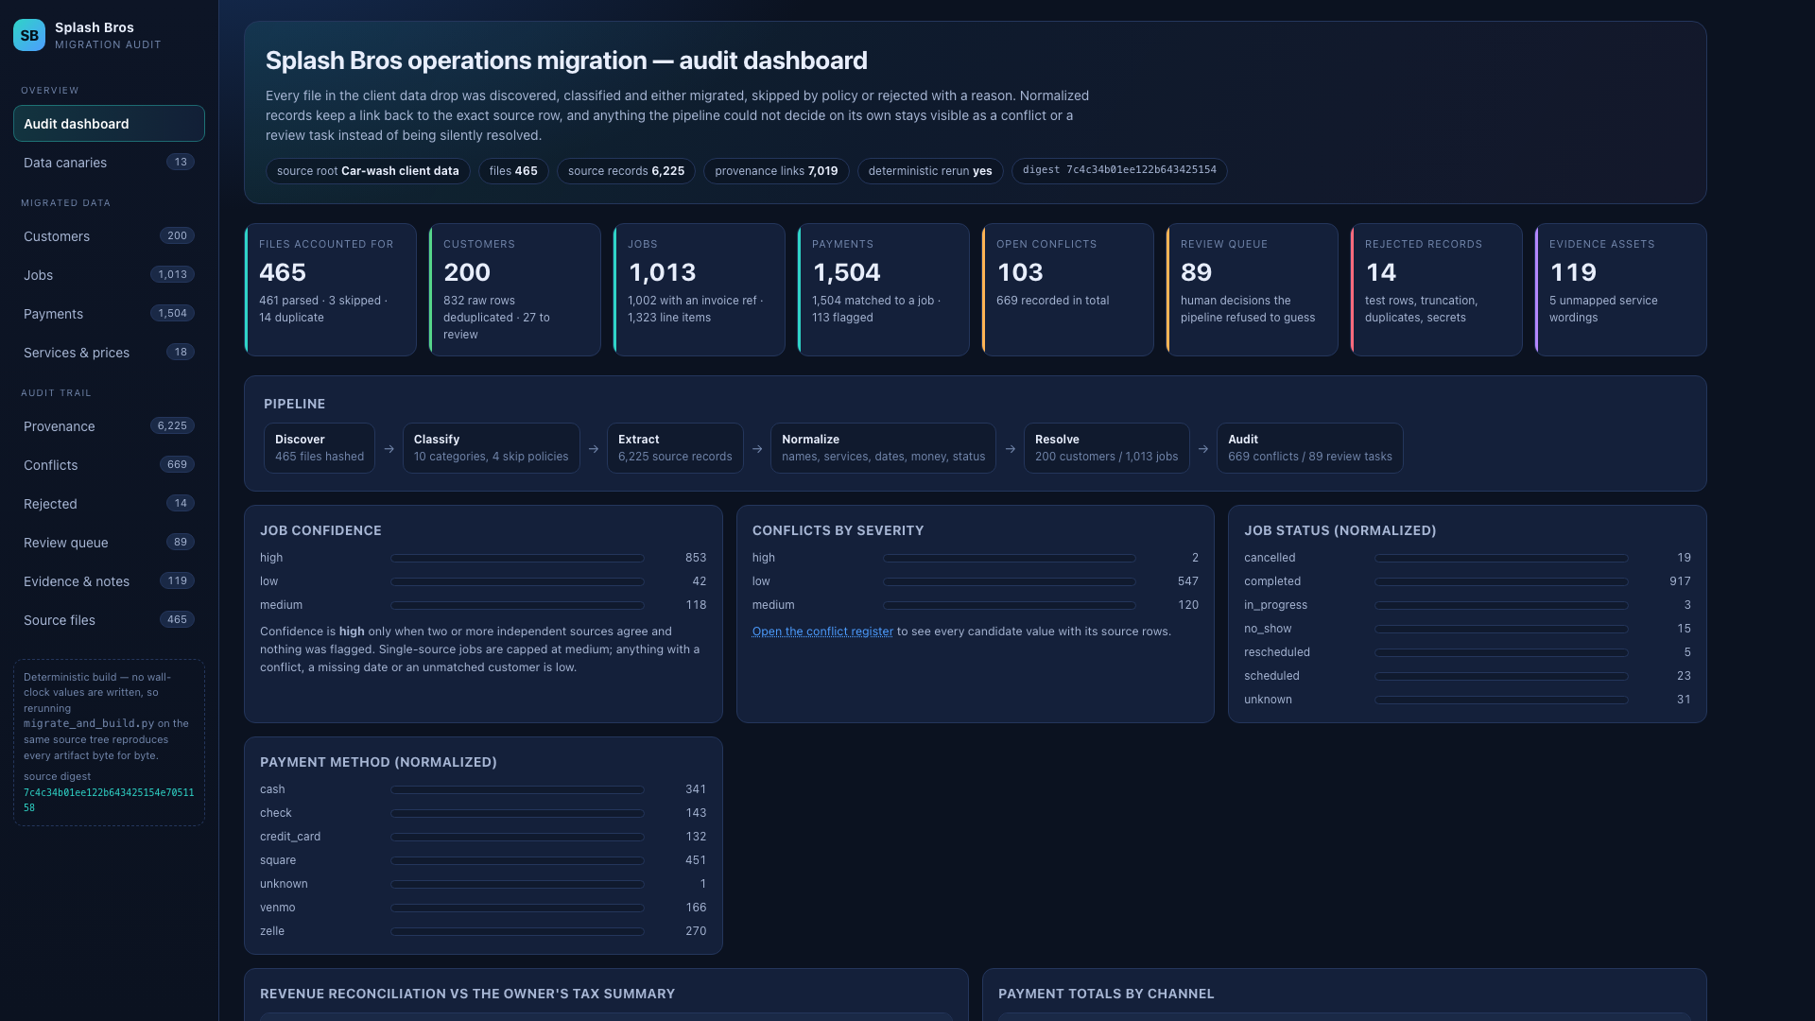1815x1021 pixels.
Task: Click the source root Car-wash client data chip
Action: click(x=368, y=171)
